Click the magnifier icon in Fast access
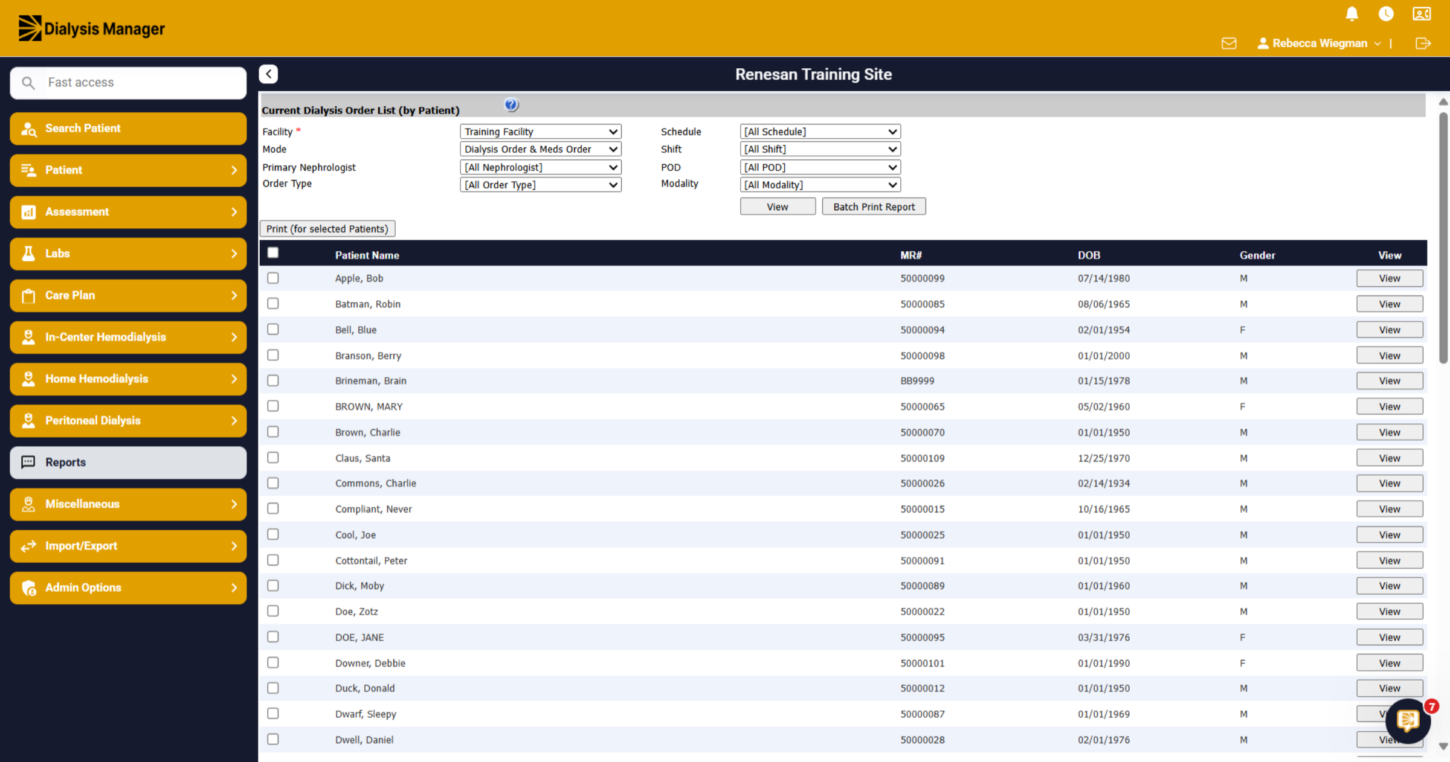The width and height of the screenshot is (1450, 762). (28, 83)
